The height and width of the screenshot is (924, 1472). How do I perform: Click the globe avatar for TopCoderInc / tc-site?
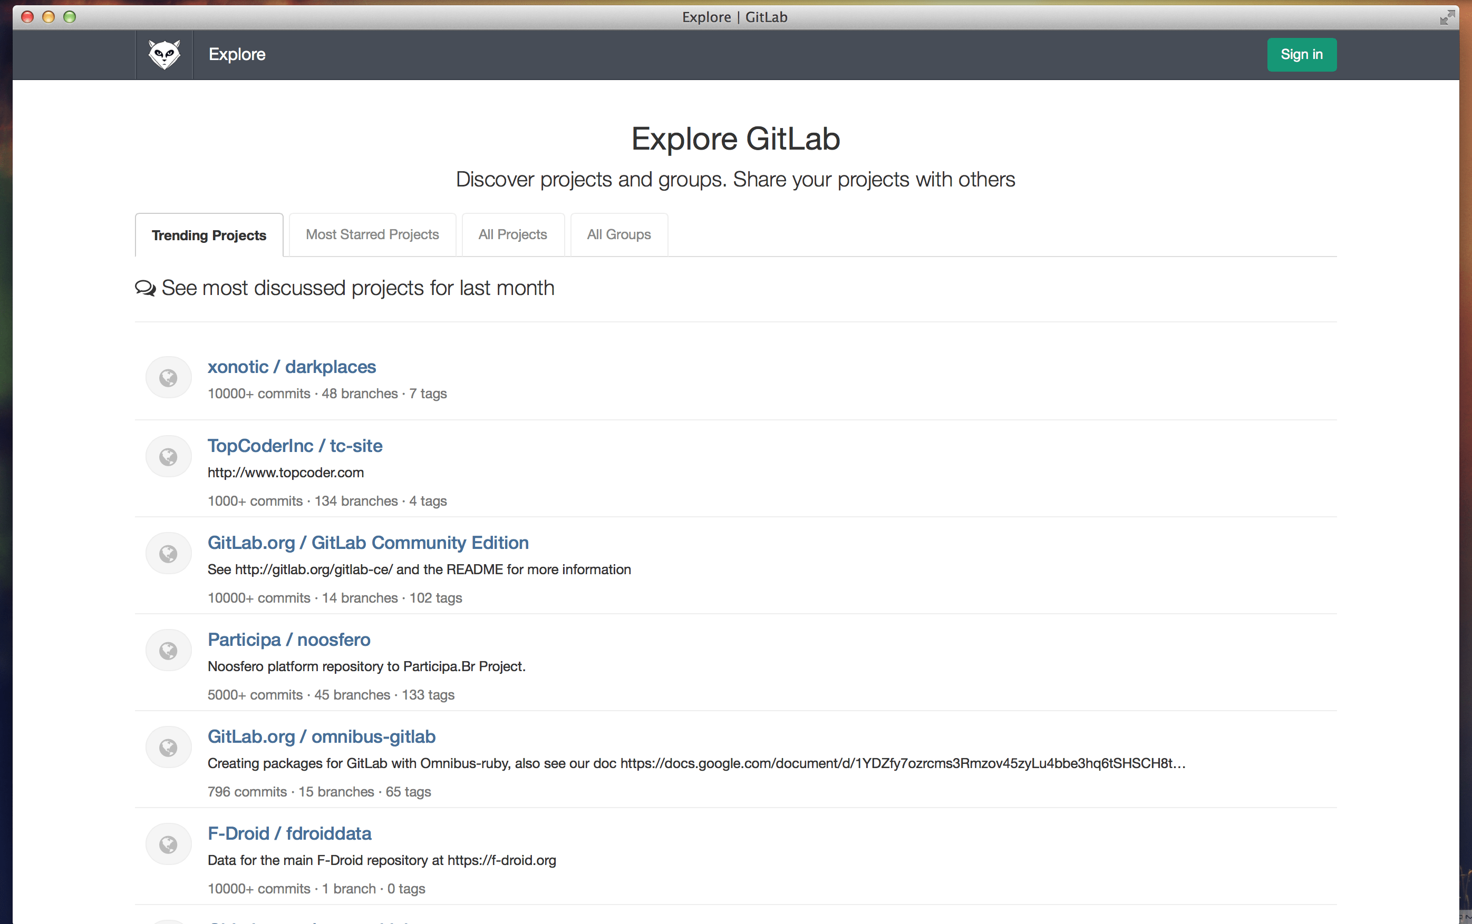point(168,456)
